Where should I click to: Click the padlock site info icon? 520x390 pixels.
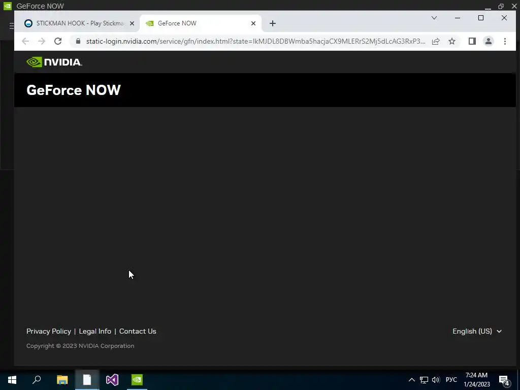(x=78, y=41)
